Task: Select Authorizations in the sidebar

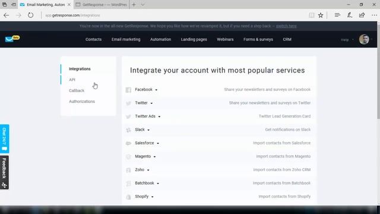Action: (82, 102)
